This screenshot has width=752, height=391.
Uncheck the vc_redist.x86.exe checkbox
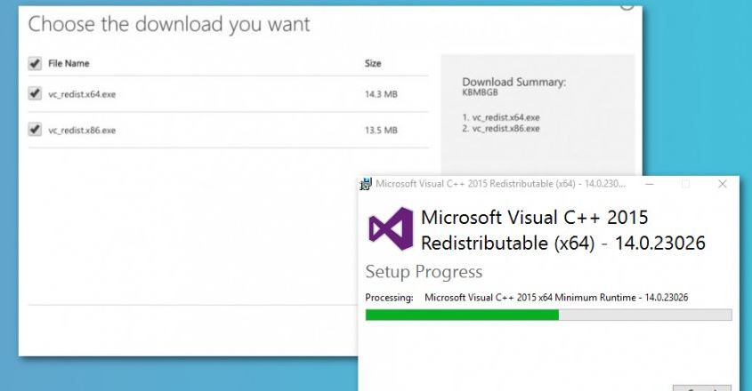(x=35, y=130)
